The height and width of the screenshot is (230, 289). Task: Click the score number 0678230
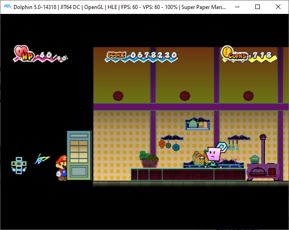click(154, 55)
